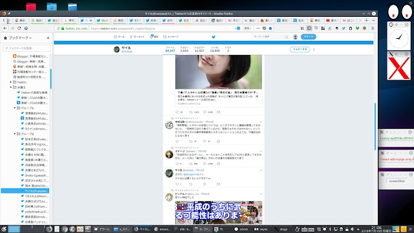Open the list all tabs dropdown
The width and height of the screenshot is (414, 233).
point(373,20)
